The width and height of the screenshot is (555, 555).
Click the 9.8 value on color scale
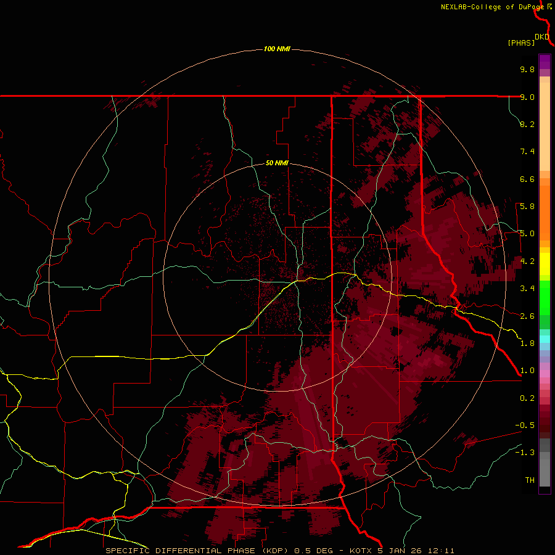coord(527,69)
